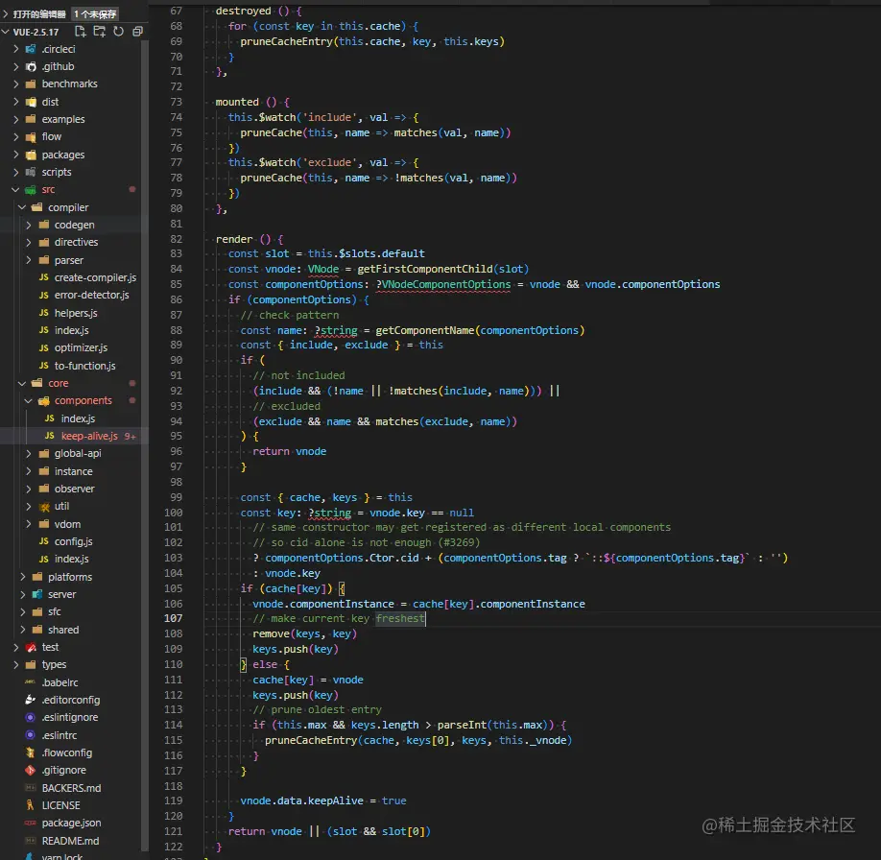Open compiler index.js file
881x860 pixels.
71,330
